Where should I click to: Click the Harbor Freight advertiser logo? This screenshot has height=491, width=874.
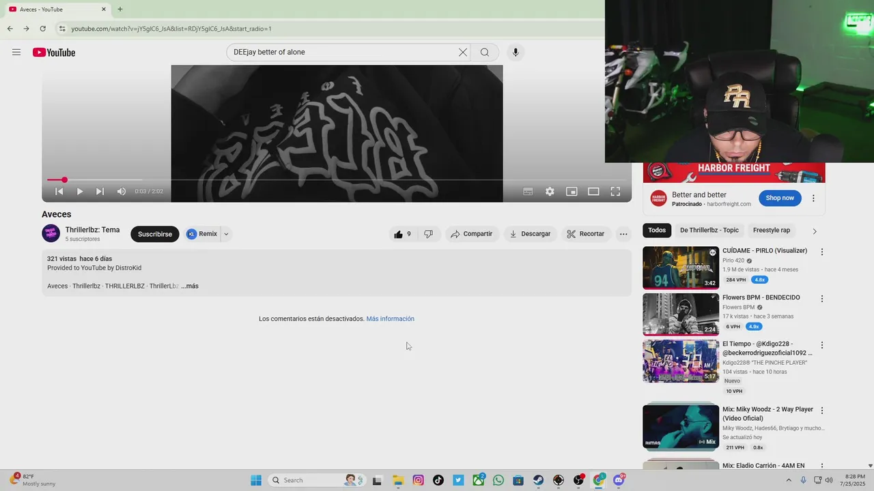[x=658, y=198]
